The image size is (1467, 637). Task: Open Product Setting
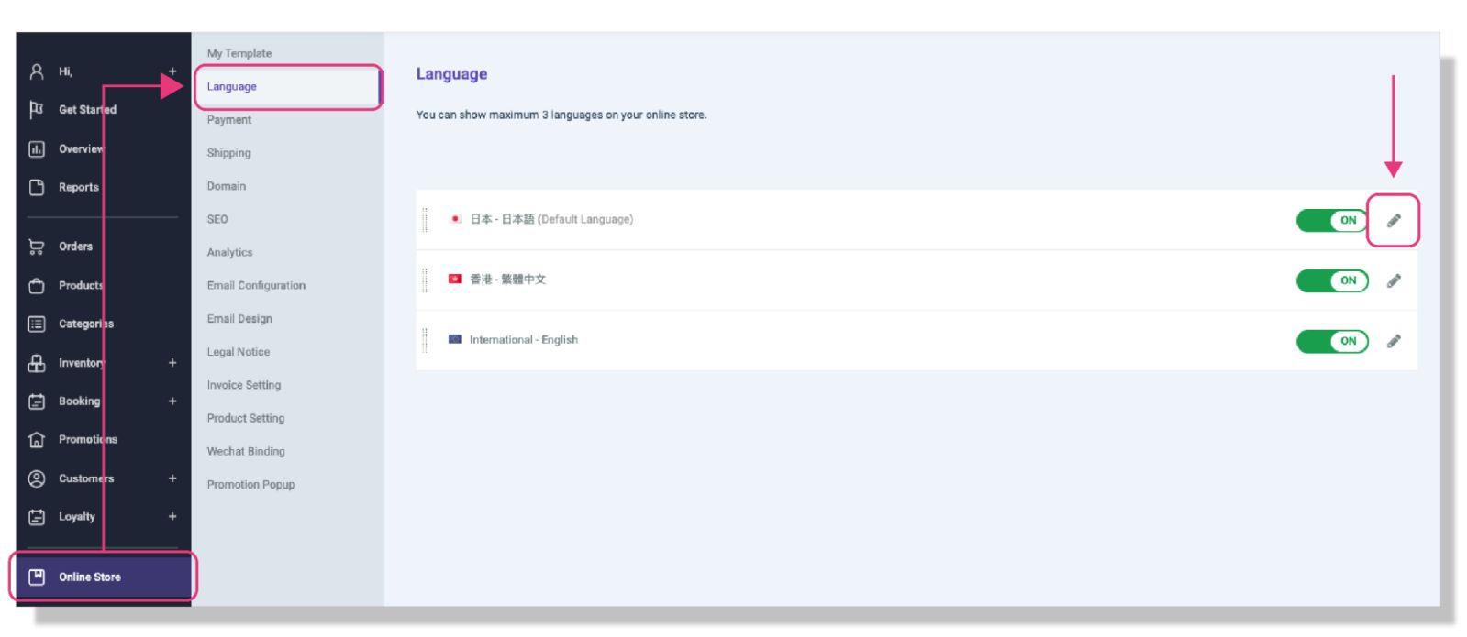[x=246, y=418]
